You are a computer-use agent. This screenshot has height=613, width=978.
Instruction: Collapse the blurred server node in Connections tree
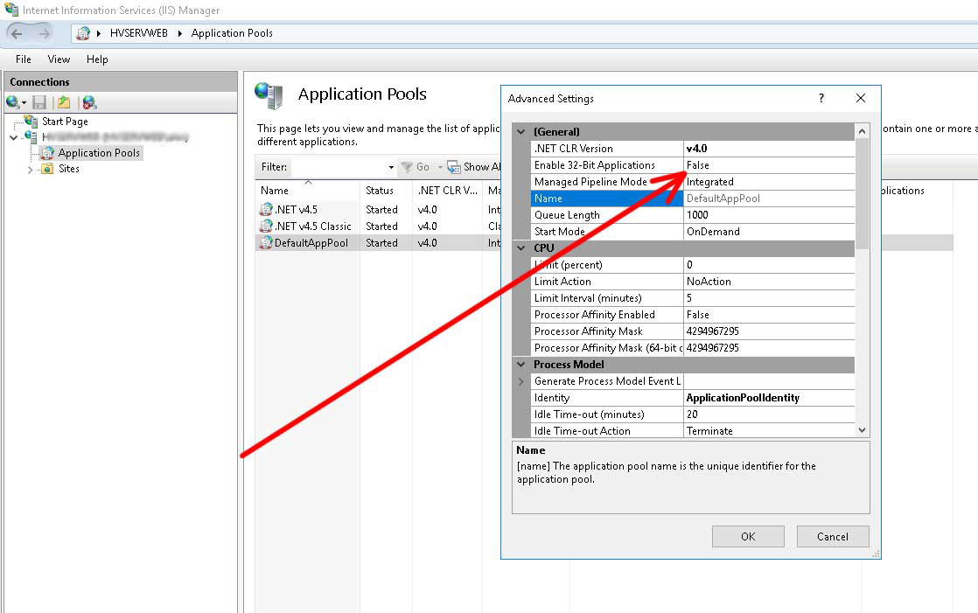(14, 137)
